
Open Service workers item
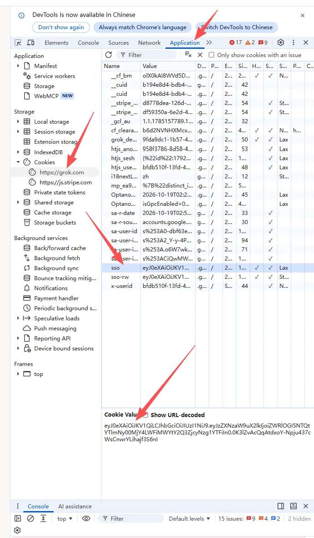pos(54,76)
